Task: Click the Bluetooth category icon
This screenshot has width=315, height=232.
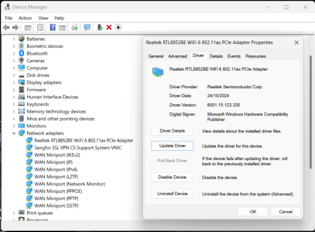Action: [21, 54]
